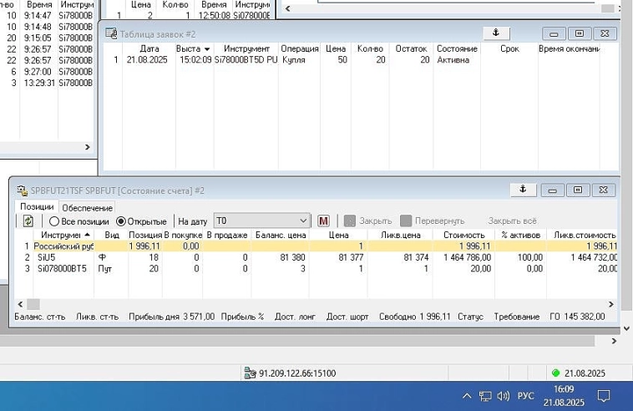The image size is (633, 411).
Task: Click the volume speaker tray icon
Action: point(503,395)
